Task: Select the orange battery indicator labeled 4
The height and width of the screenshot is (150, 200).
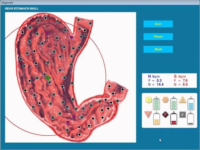Action: point(157,119)
